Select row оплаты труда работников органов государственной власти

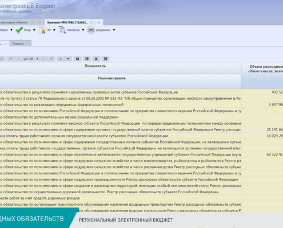121,136
